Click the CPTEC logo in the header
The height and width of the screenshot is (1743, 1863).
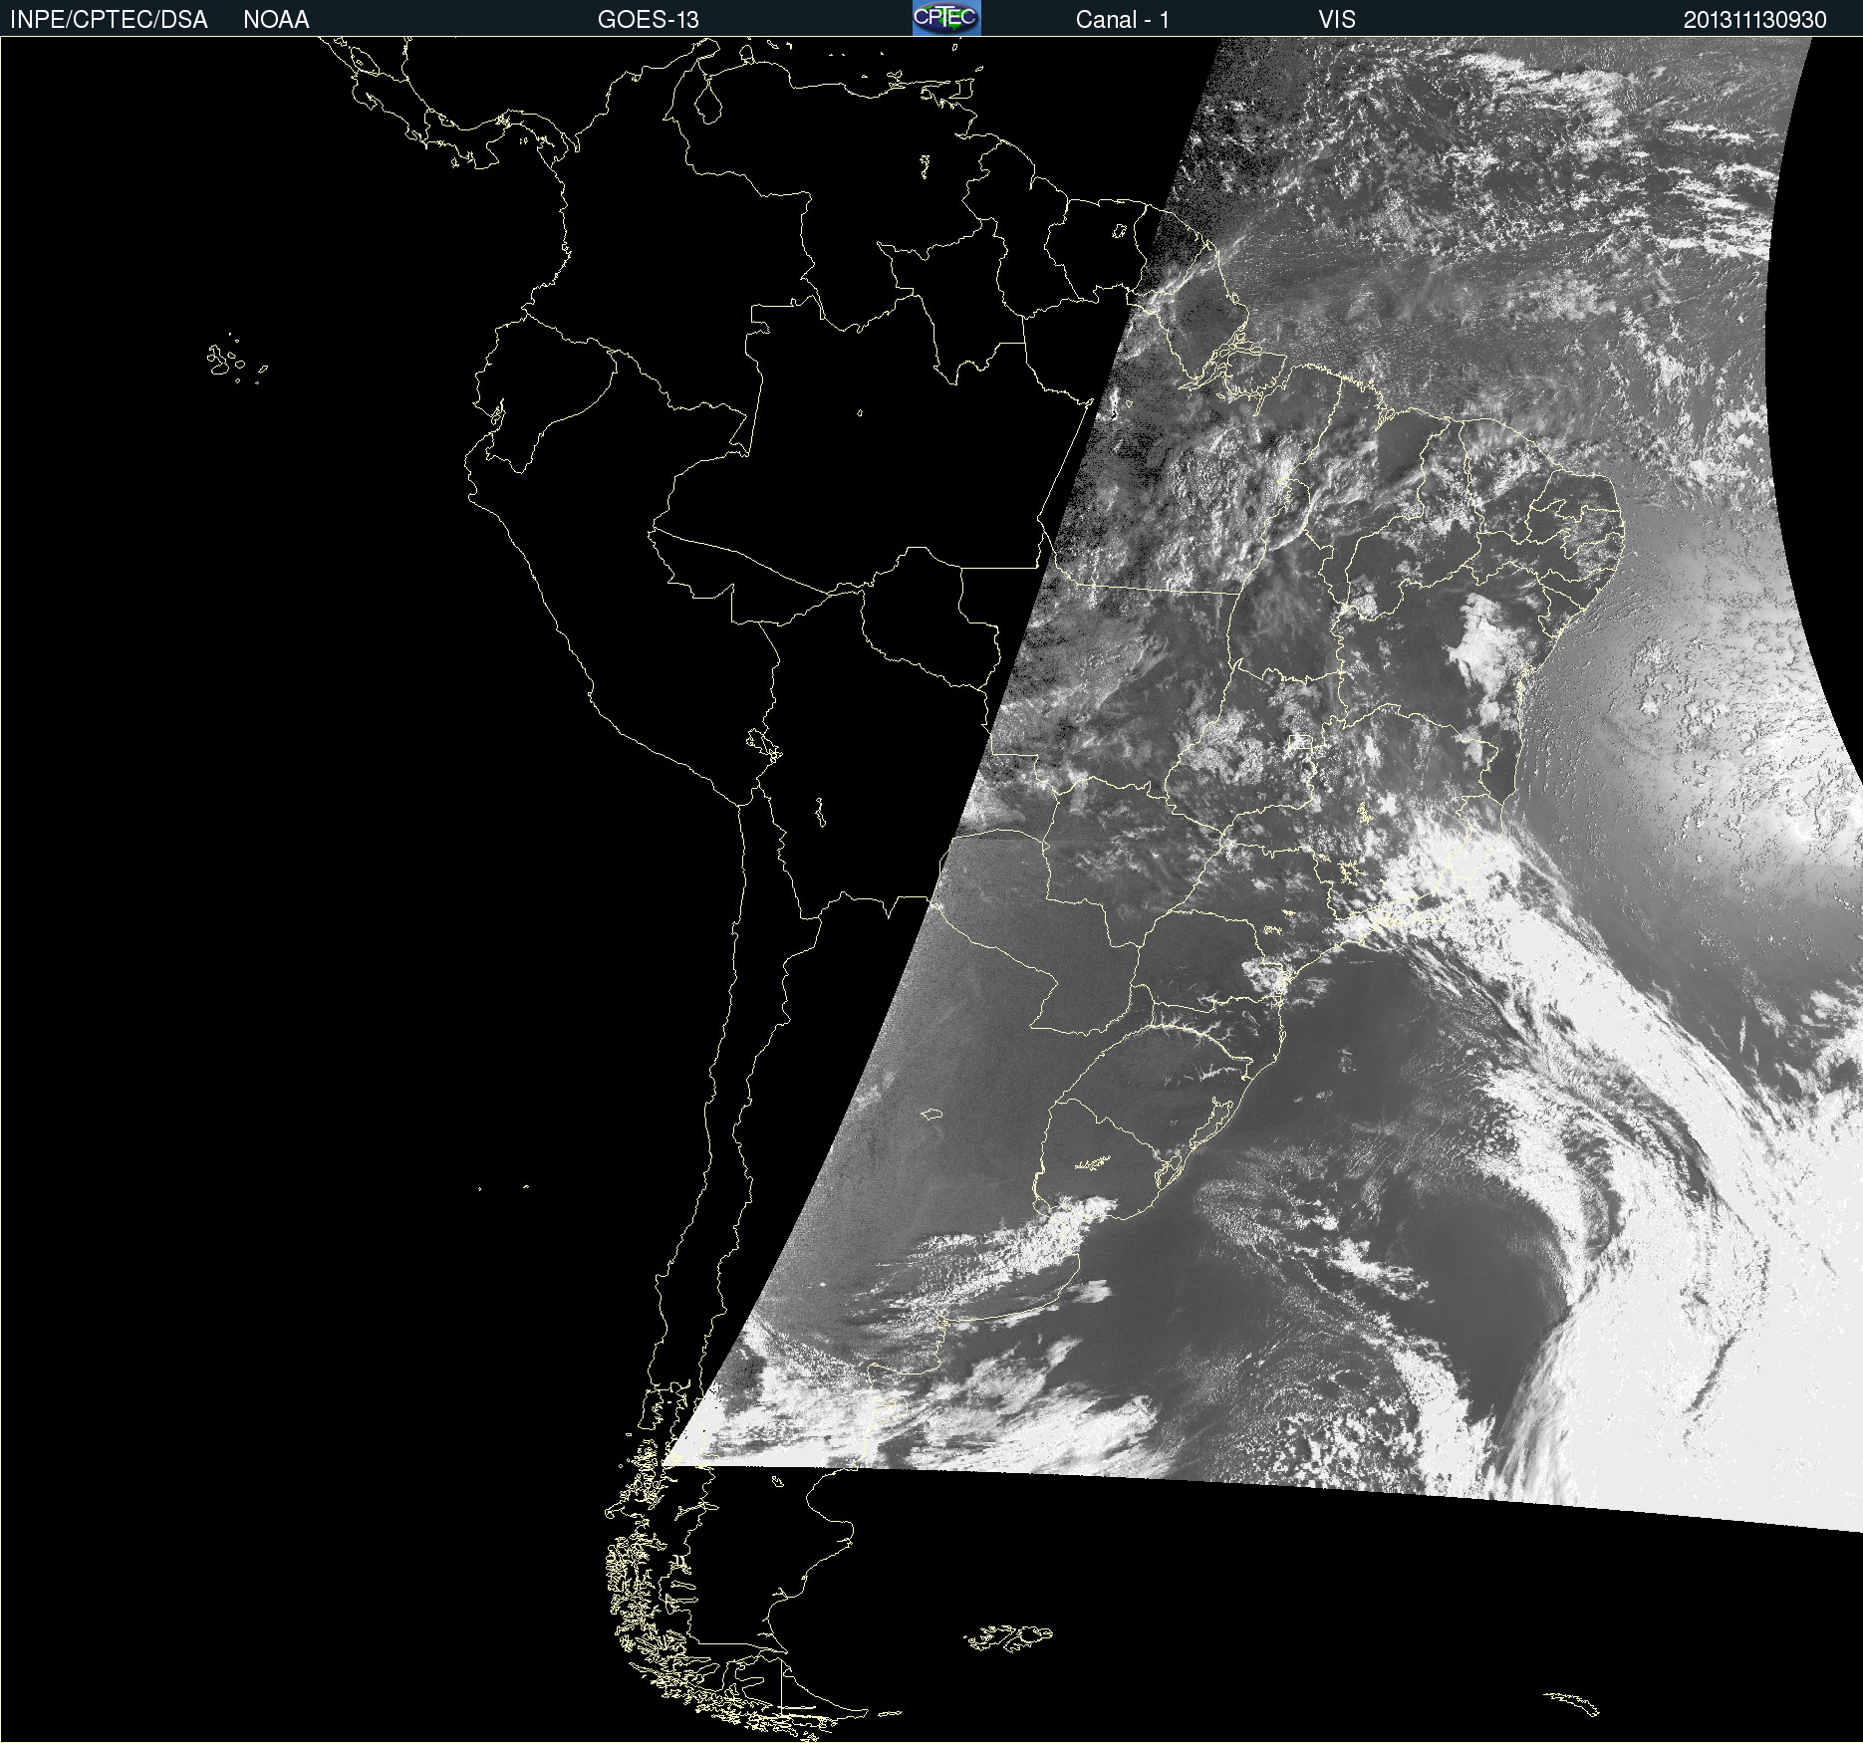(946, 18)
